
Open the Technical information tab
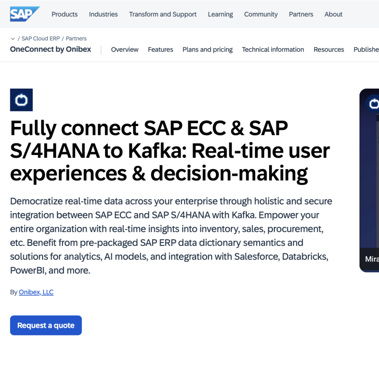click(273, 49)
